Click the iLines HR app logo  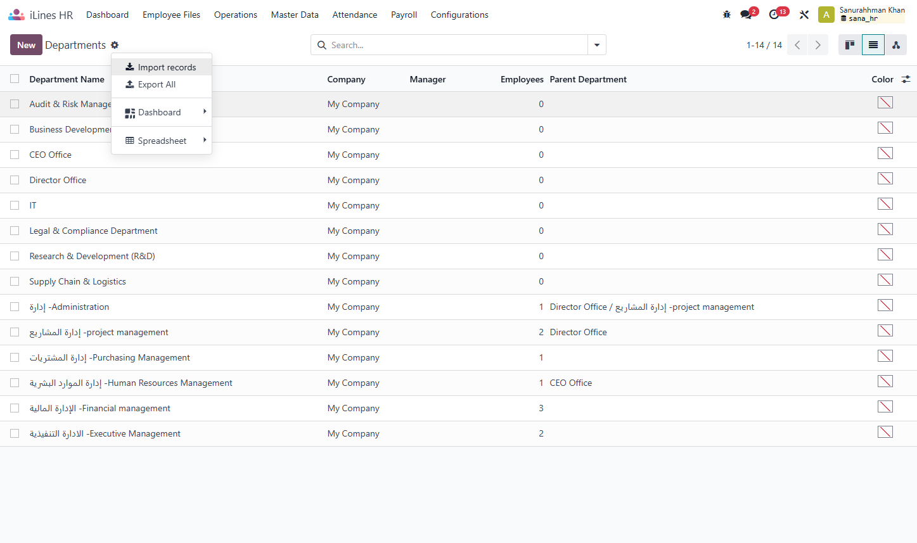coord(16,15)
